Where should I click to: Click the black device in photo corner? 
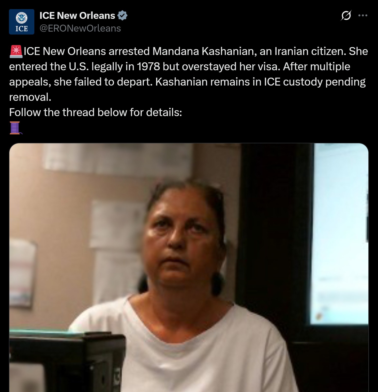click(68, 361)
